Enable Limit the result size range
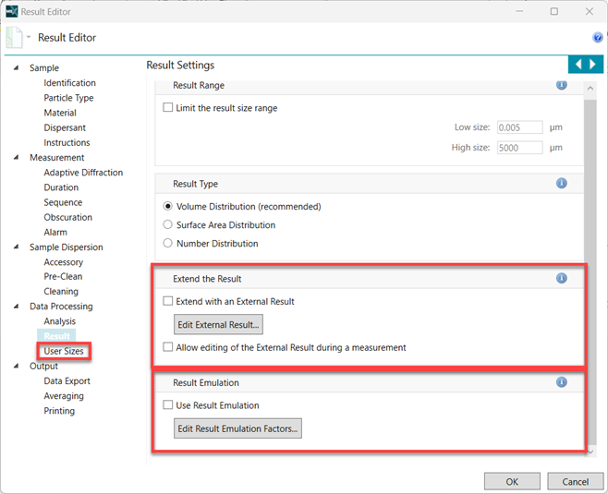 [x=167, y=107]
